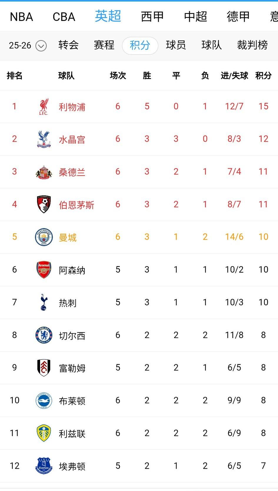The width and height of the screenshot is (278, 491).
Task: Tap the Everton club badge
Action: coord(44,466)
